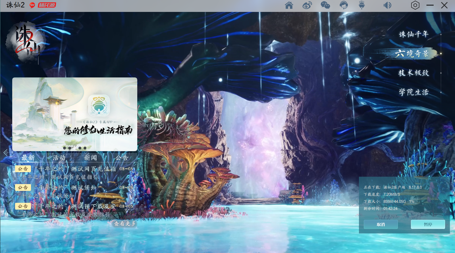The width and height of the screenshot is (455, 253).
Task: Click the 08-05 date on 测试须知 row
Action: tap(126, 187)
